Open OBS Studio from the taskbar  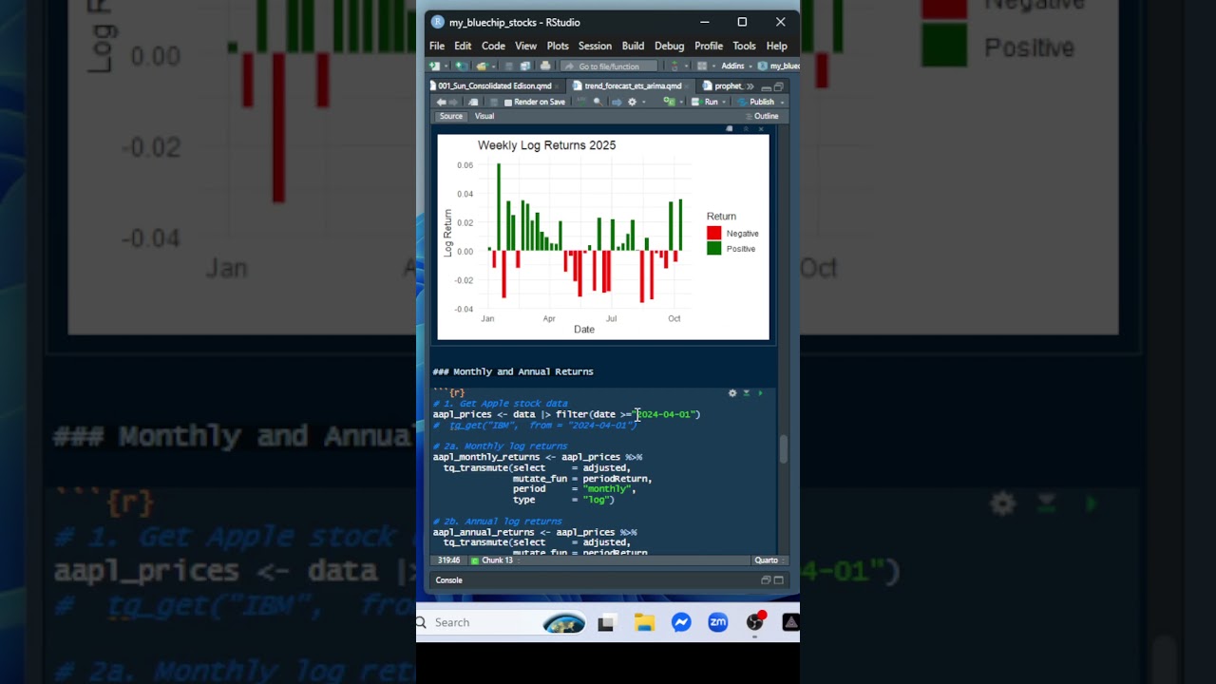(x=755, y=622)
